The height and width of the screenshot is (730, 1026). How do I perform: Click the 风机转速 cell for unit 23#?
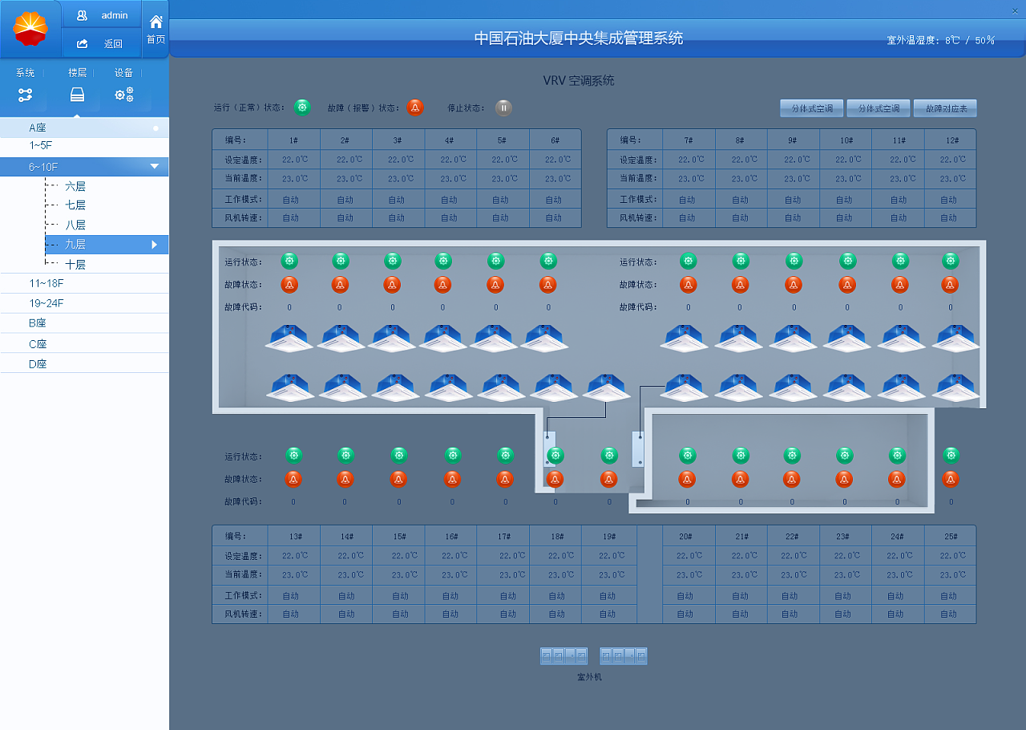(x=845, y=614)
